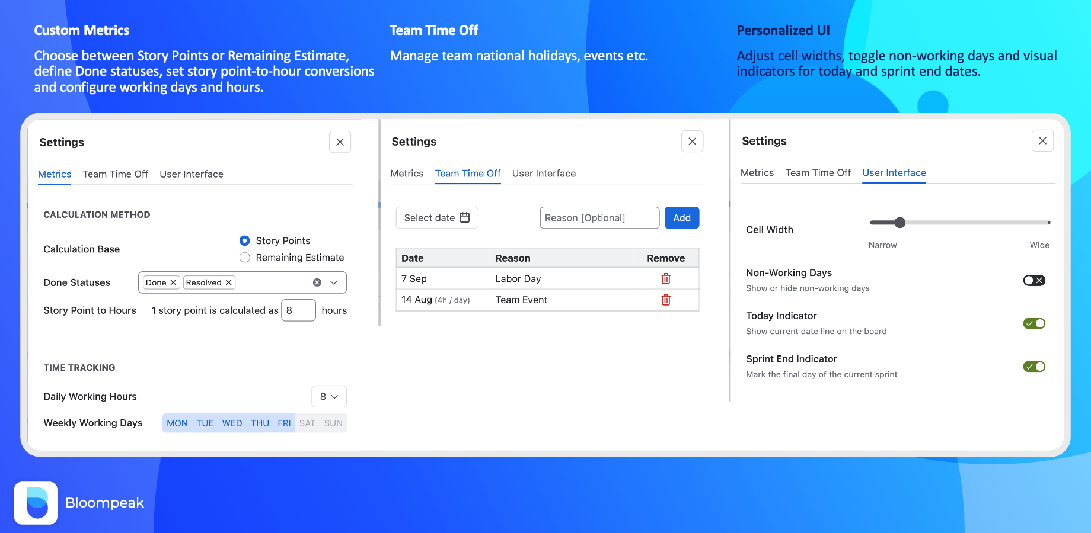Click the Bloompeak brand name text
The image size is (1091, 533).
click(x=104, y=503)
